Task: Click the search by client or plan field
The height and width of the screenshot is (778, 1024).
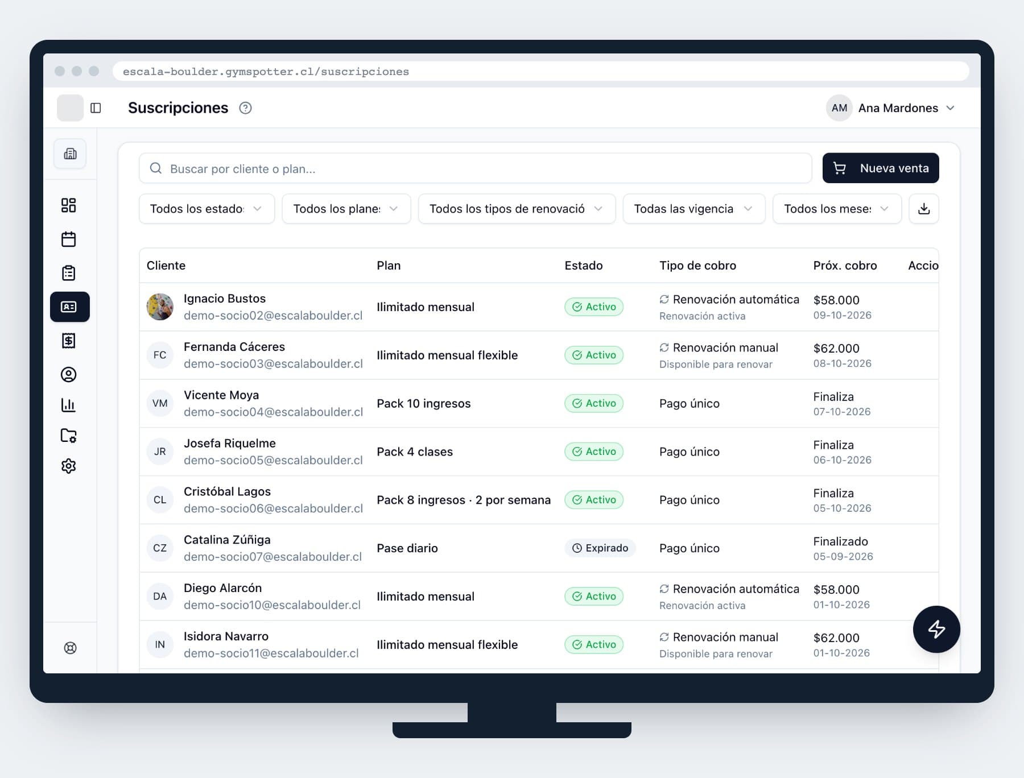Action: tap(475, 168)
